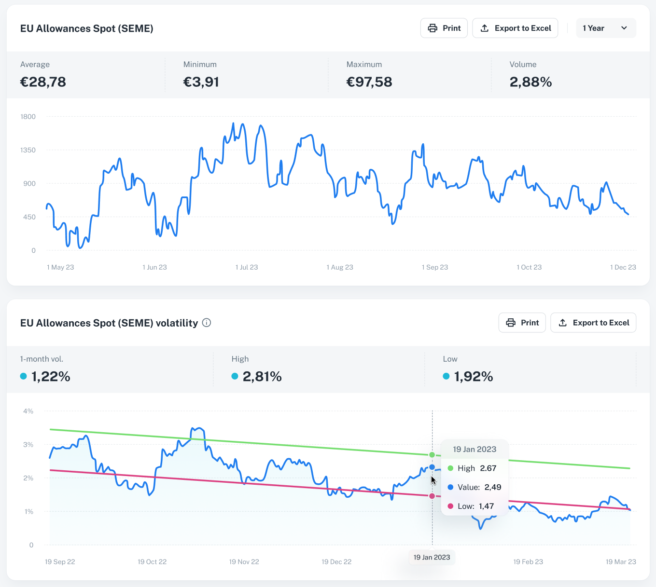
Task: Open the 1 Year period dropdown
Action: click(606, 28)
